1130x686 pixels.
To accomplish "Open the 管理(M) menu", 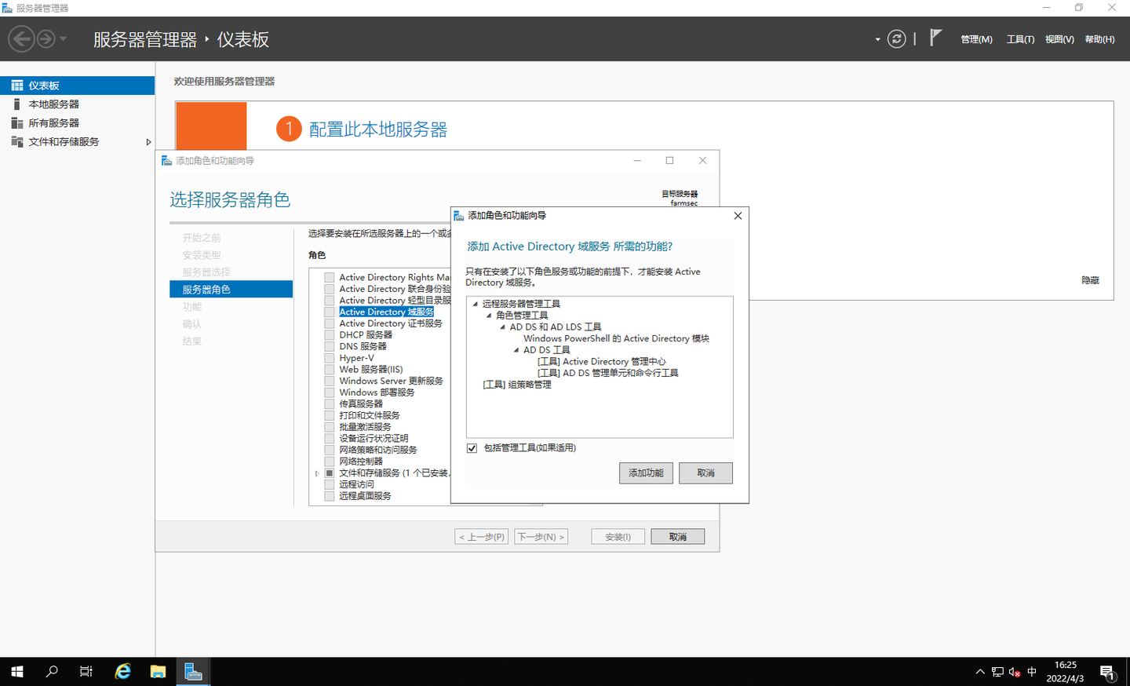I will pyautogui.click(x=975, y=38).
